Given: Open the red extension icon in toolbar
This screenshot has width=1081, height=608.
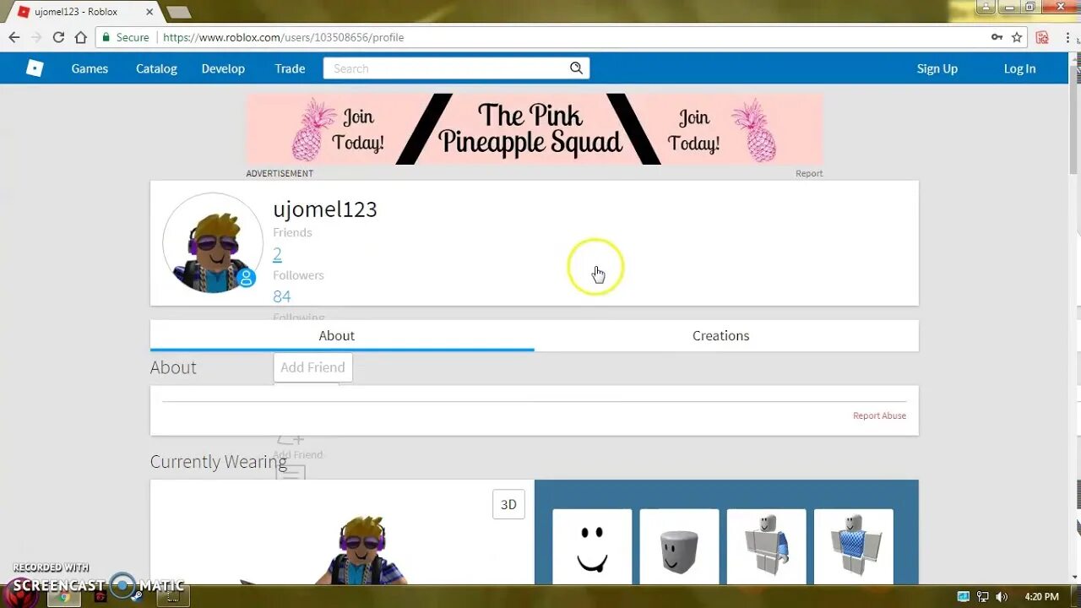Looking at the screenshot, I should pos(1042,37).
